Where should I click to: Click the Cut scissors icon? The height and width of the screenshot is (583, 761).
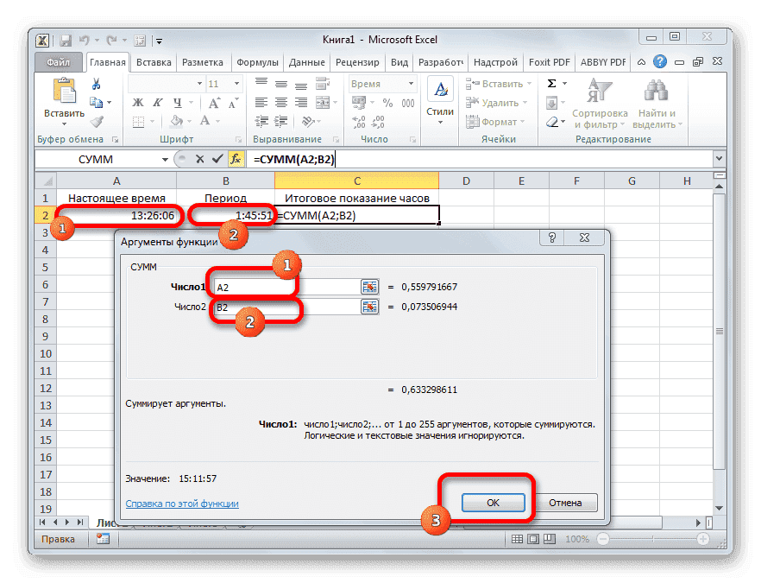click(97, 84)
